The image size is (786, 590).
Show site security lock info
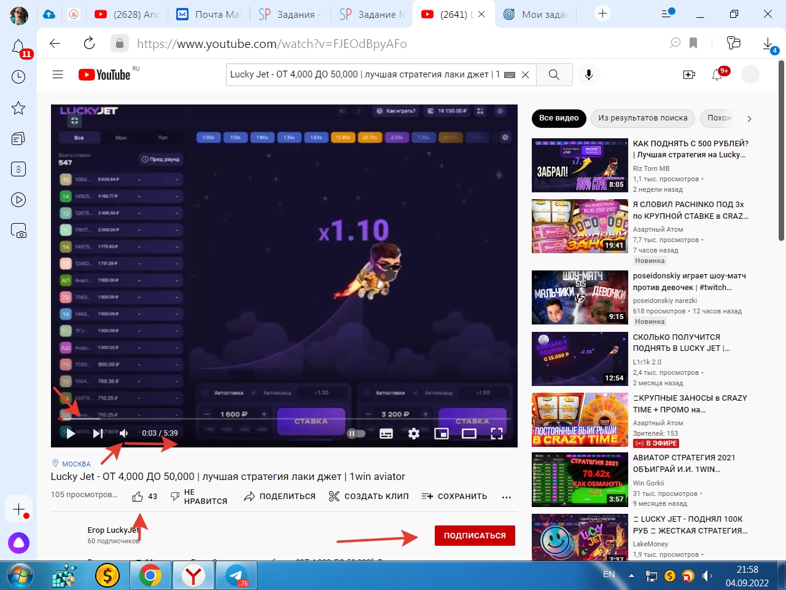tap(120, 43)
